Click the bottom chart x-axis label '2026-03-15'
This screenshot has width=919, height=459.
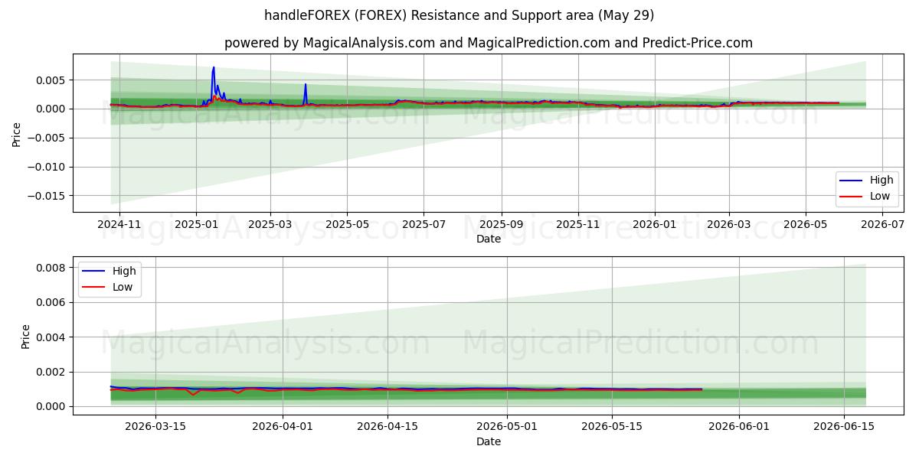[155, 428]
